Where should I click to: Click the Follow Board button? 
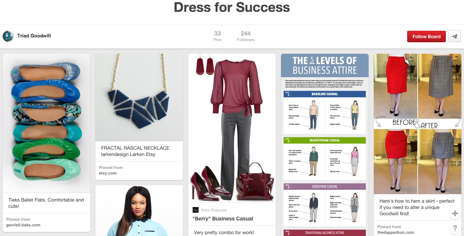click(427, 36)
